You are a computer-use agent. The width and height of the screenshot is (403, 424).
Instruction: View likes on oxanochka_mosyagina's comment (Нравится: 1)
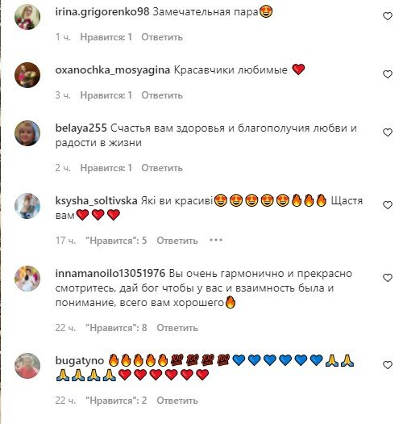click(106, 95)
